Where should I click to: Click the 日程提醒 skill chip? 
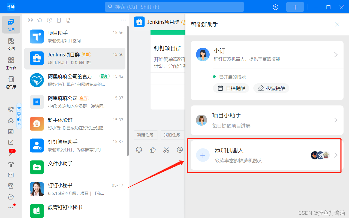[x=231, y=88]
